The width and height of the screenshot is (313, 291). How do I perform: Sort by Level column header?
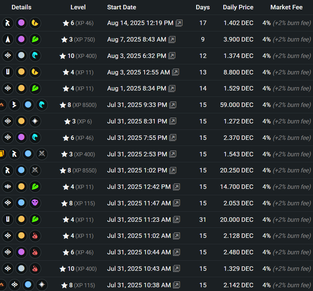tap(78, 7)
